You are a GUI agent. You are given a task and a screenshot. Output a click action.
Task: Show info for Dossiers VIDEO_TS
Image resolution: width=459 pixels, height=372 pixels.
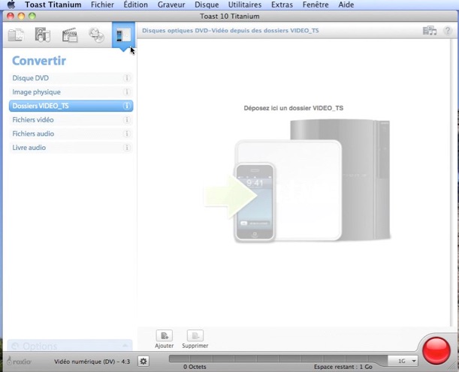(x=127, y=106)
